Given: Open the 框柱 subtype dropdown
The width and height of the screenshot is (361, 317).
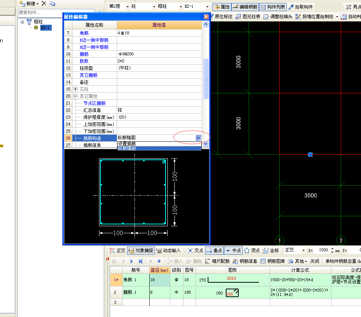Looking at the screenshot, I should click(181, 7).
